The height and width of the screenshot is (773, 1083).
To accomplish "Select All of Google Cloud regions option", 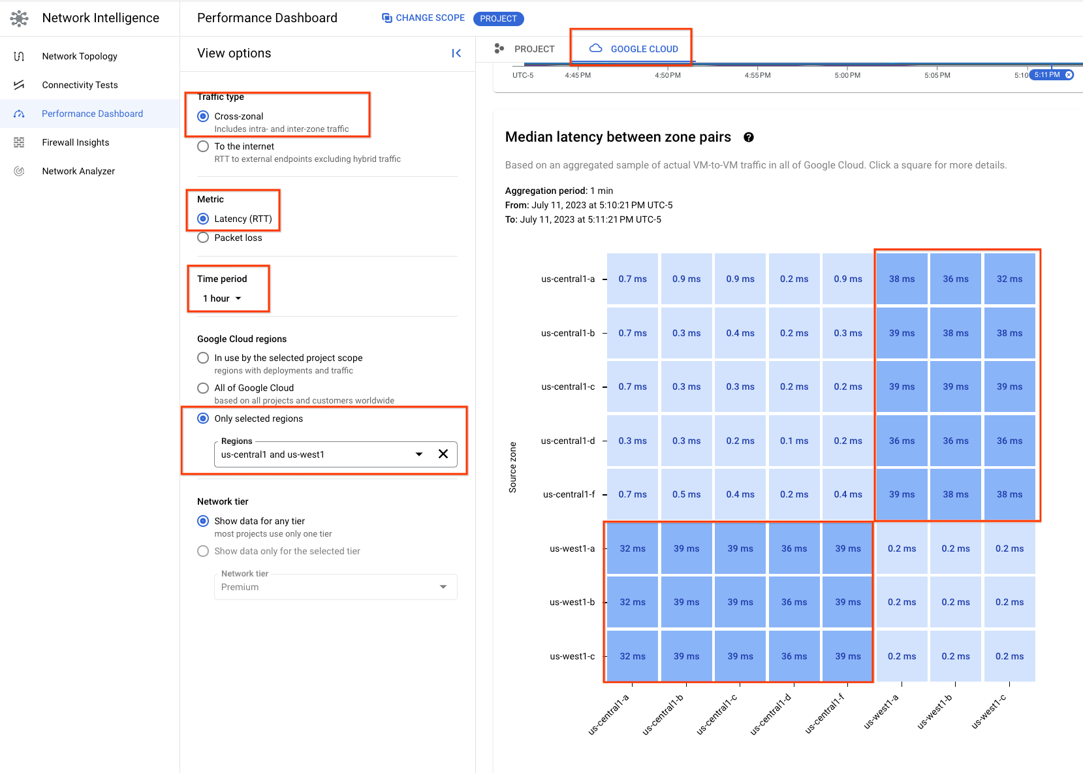I will pyautogui.click(x=203, y=388).
